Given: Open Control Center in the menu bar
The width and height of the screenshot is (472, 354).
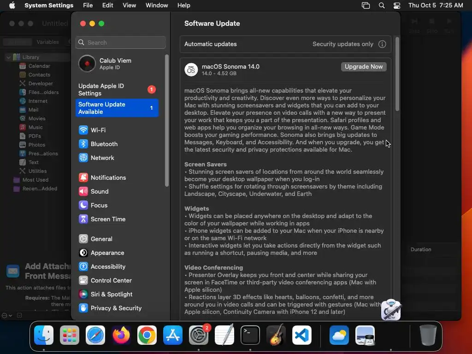Looking at the screenshot, I should 397,6.
